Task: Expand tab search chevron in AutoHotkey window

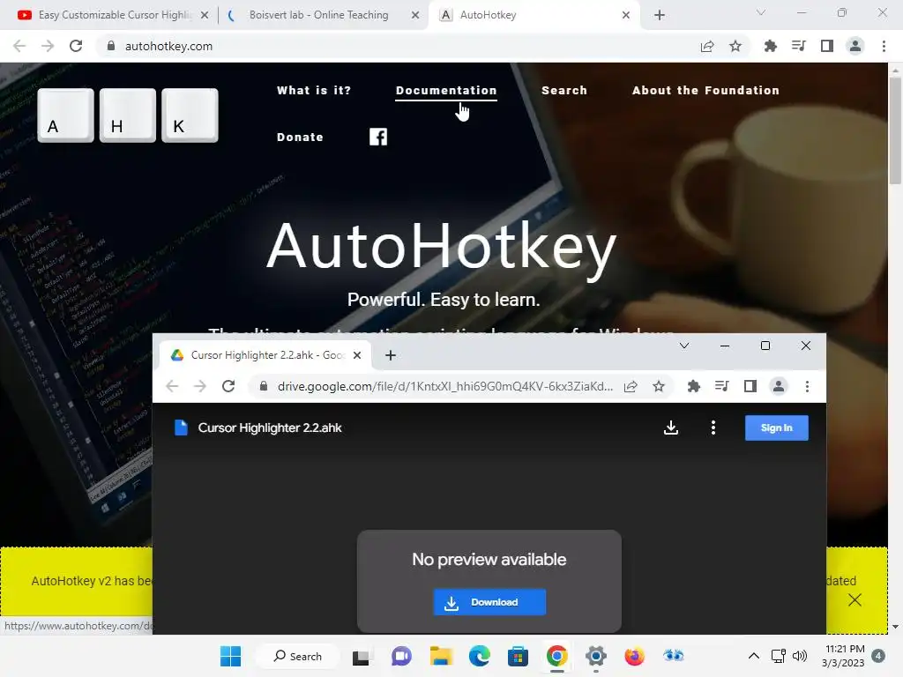Action: coord(761,12)
